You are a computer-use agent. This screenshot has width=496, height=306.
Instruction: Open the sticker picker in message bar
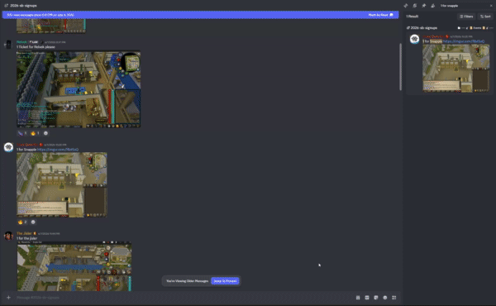[x=376, y=298]
